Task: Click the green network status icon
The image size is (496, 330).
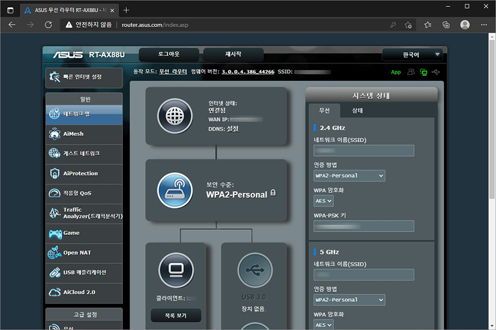Action: (423, 73)
